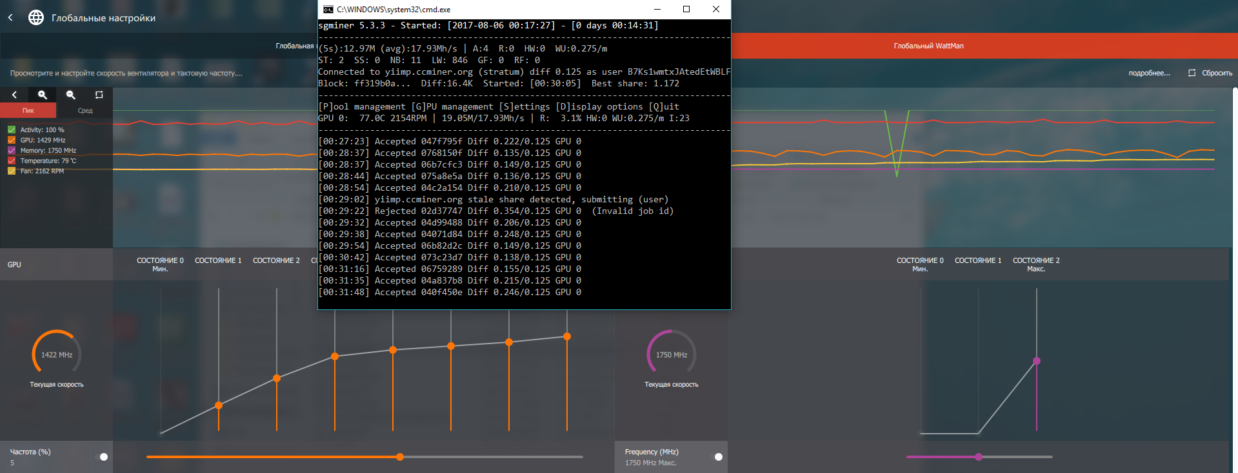
Task: Toggle the Frequency (MHz) switch
Action: click(x=716, y=457)
